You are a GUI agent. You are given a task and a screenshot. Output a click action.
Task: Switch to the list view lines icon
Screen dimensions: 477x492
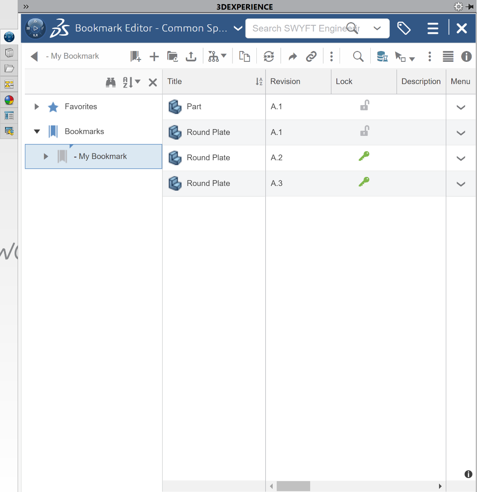(448, 56)
